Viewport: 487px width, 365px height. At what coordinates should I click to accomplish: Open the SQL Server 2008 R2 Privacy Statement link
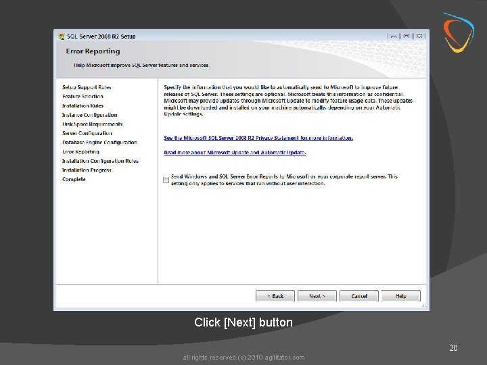click(258, 138)
